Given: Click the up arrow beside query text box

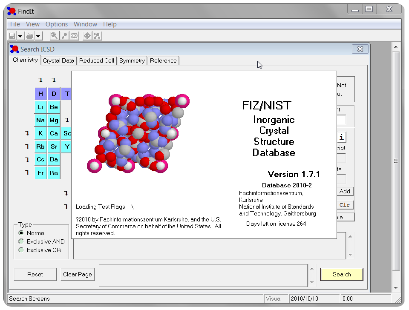Looking at the screenshot, I should tap(312, 269).
